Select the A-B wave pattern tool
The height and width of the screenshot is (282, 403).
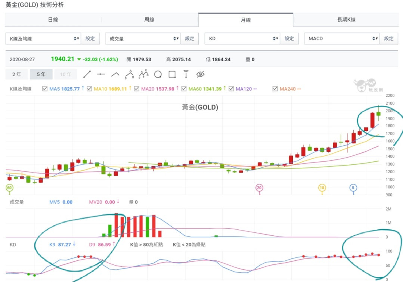[129, 74]
